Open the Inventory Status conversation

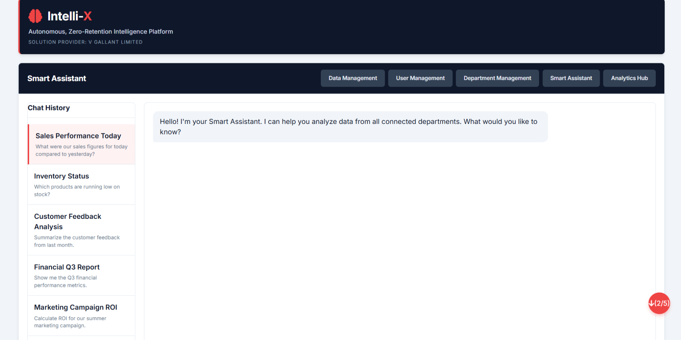pyautogui.click(x=81, y=185)
